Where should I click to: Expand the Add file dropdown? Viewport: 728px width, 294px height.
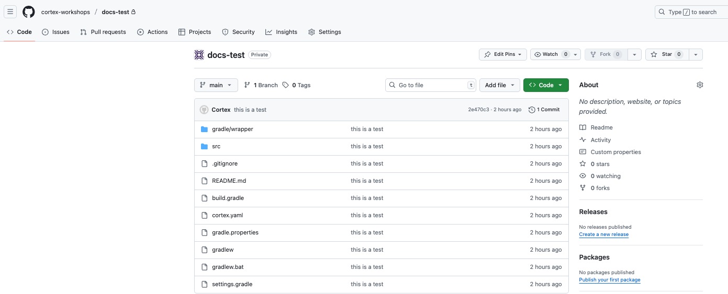pos(500,85)
